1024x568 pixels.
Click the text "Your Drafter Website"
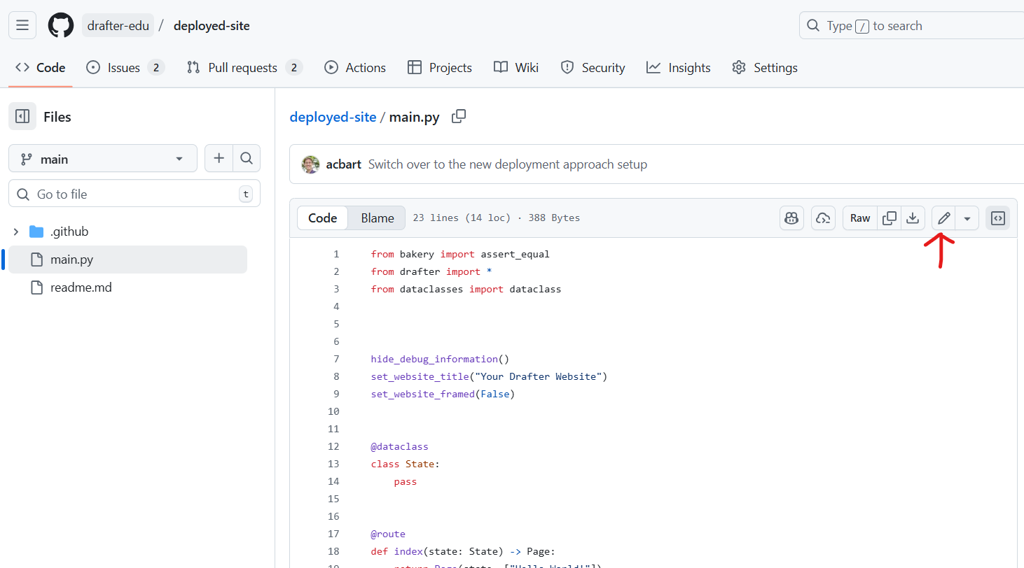pos(538,376)
